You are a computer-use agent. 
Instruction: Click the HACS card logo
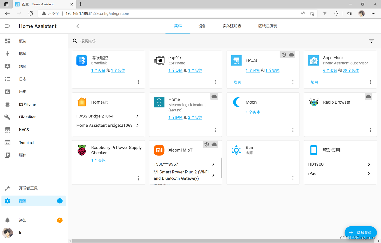[x=236, y=60]
